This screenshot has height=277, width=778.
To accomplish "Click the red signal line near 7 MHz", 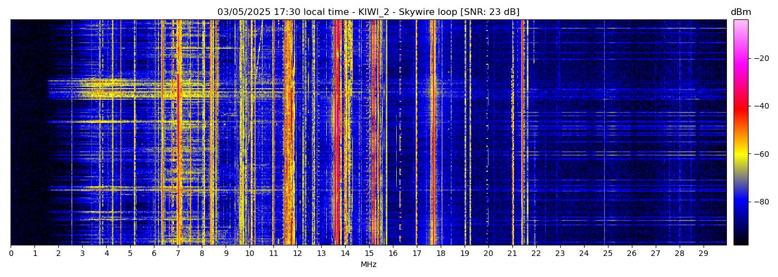I will 178,133.
